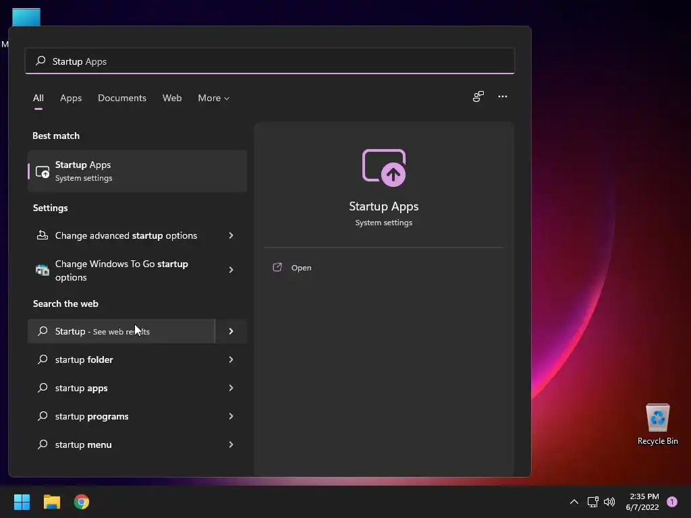Switch to the Web tab
Screen dimensions: 691x518
click(172, 98)
